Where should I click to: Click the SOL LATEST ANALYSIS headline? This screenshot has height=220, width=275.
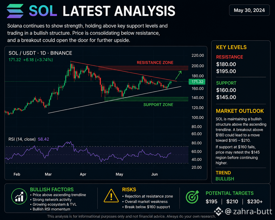pos(102,11)
